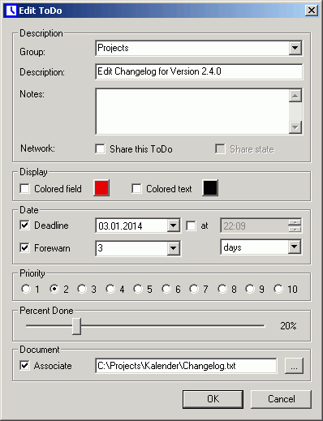Select priority 4 radio button

pos(110,289)
